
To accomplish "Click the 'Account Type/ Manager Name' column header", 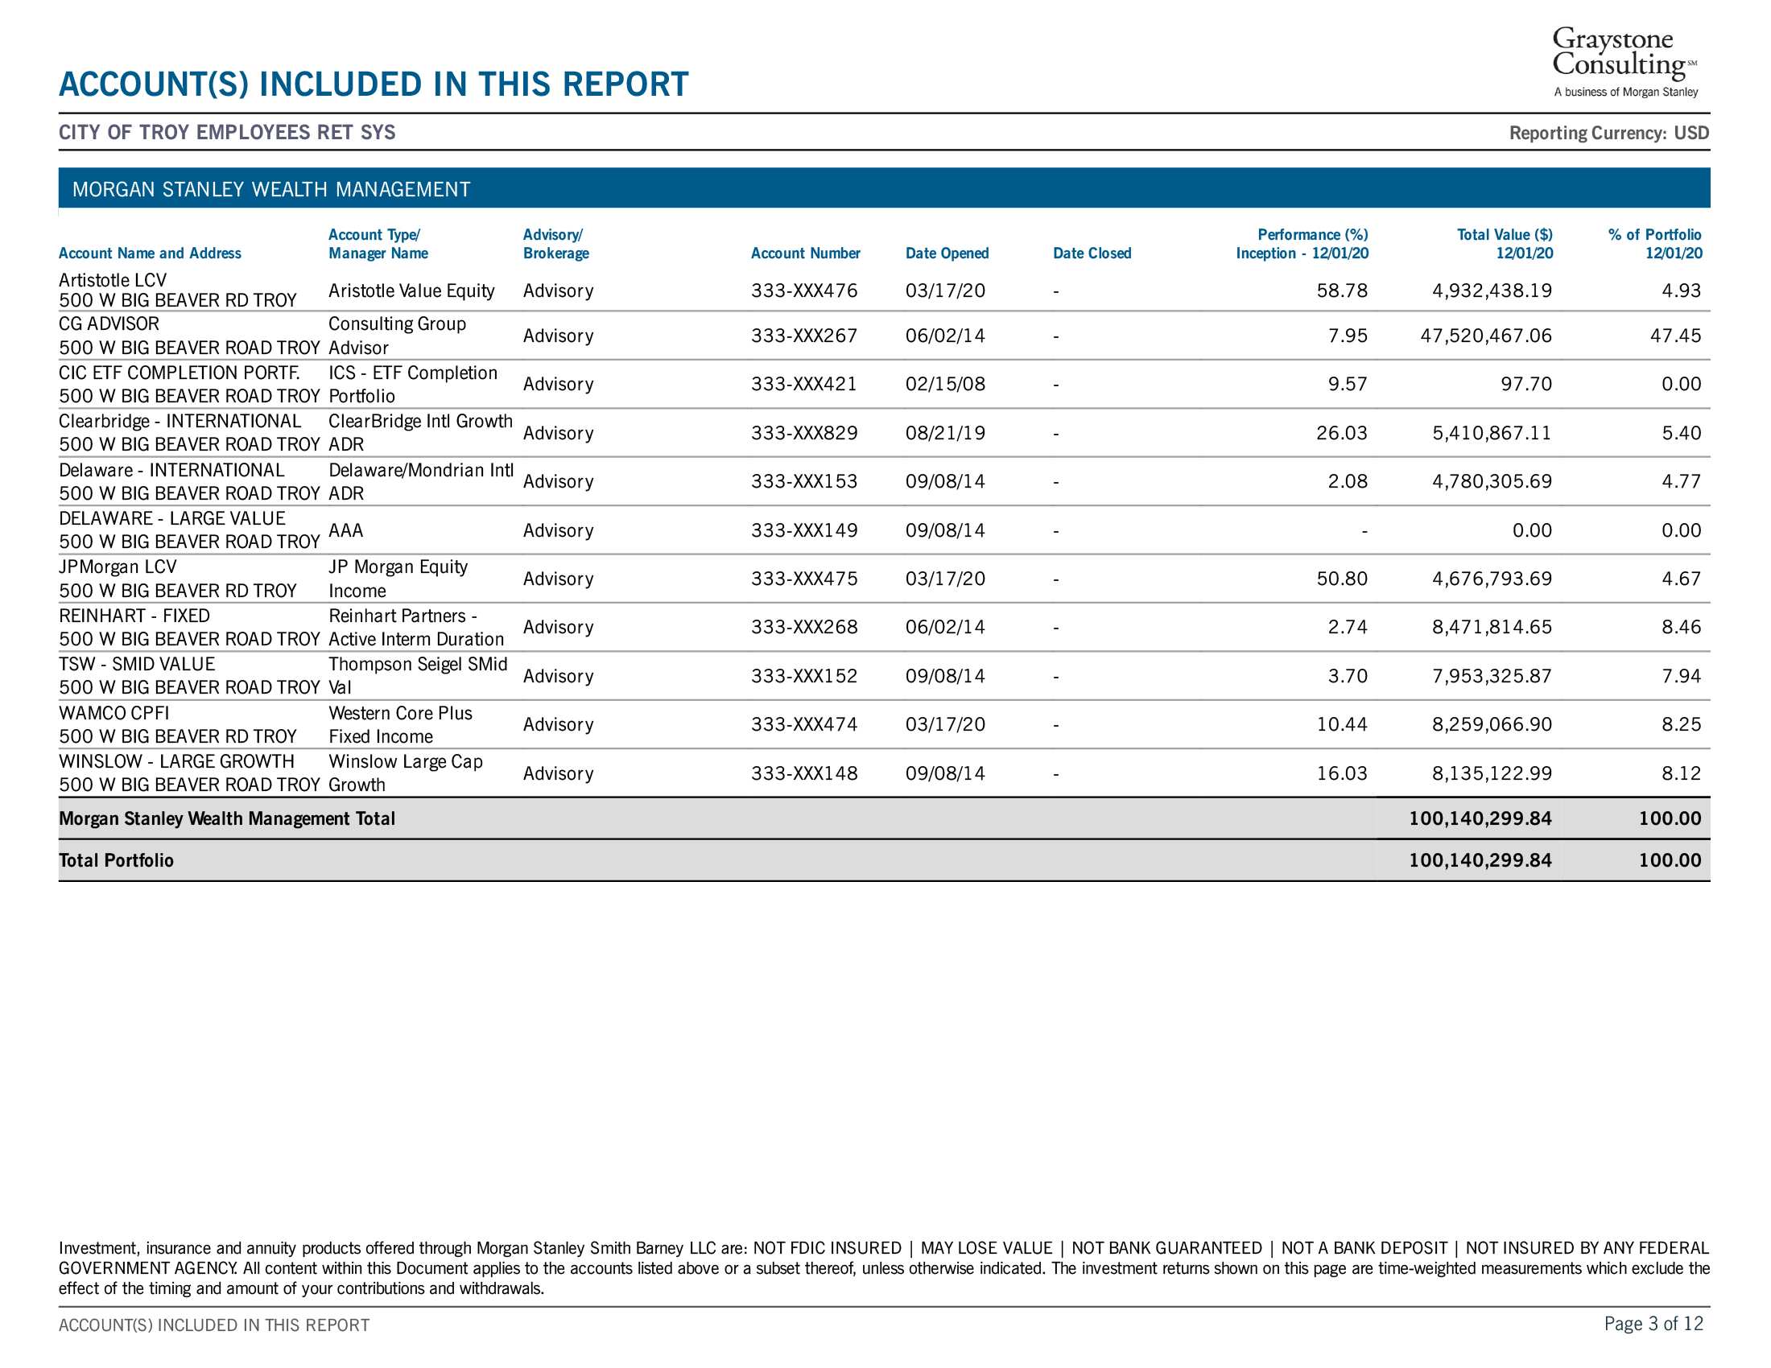I will (378, 244).
